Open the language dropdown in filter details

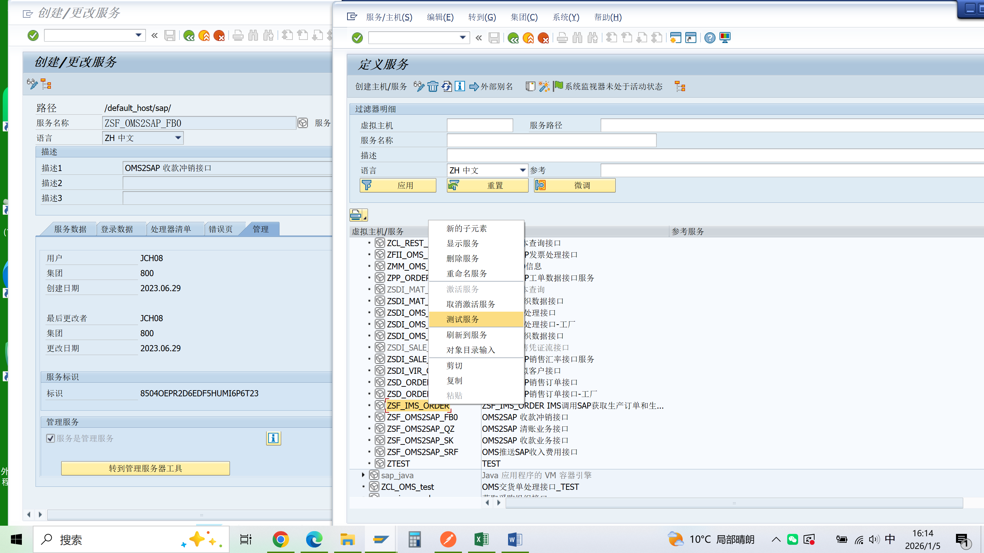[522, 170]
